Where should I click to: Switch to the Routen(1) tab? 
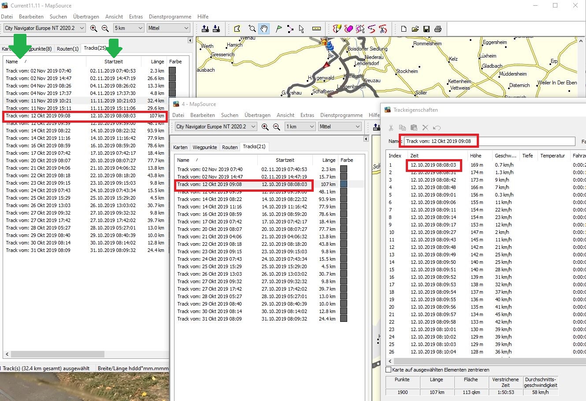[x=67, y=49]
